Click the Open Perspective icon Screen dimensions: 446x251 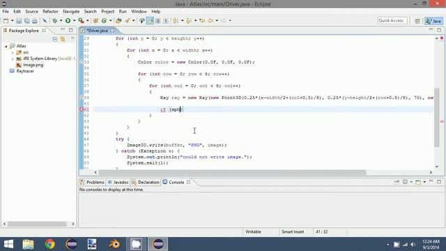tap(417, 21)
